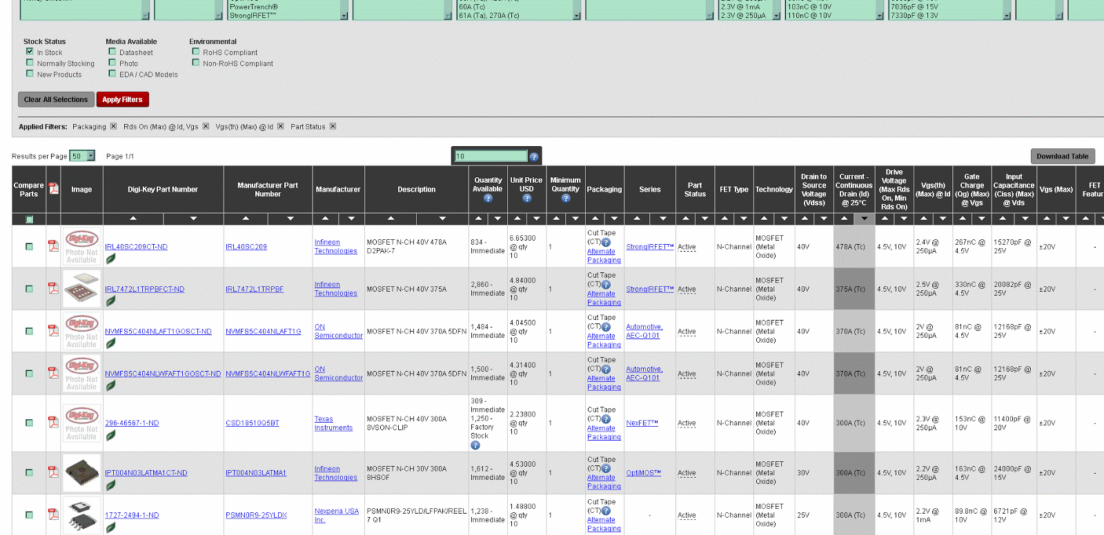Show help for Quantity Available column

coord(488,199)
